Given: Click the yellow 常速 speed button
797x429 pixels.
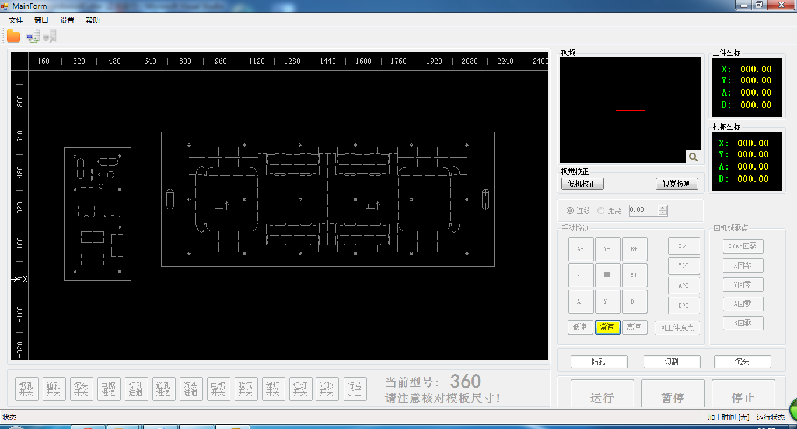Looking at the screenshot, I should (x=607, y=328).
